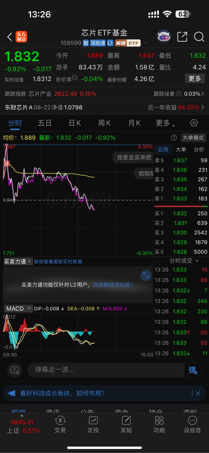Open 交易 in bottom bar
Screen dimensions: 209x453
coord(60,425)
